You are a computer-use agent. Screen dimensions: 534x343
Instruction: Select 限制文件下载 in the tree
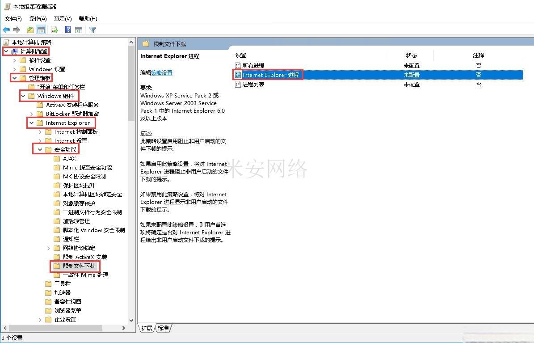[x=79, y=266]
